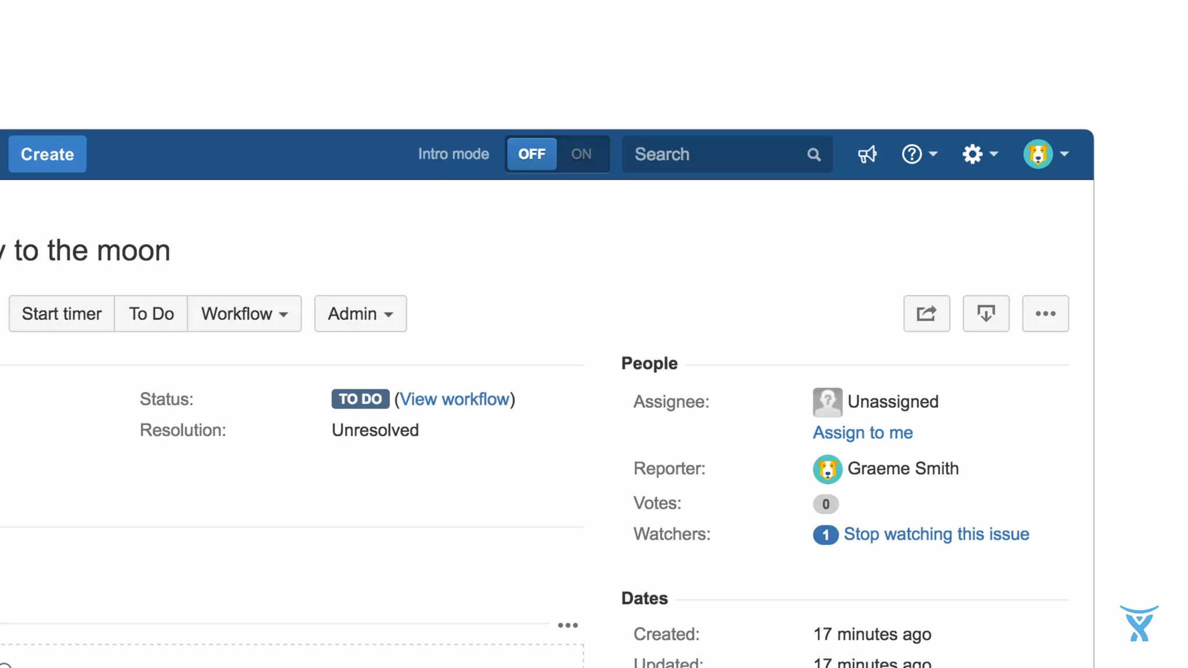Click the share issue icon button
This screenshot has width=1188, height=668.
tap(926, 314)
